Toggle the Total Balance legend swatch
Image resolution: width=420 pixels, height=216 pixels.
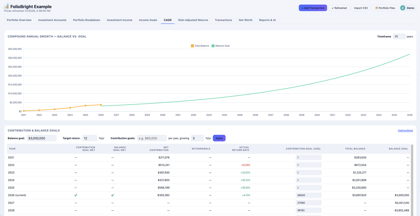[x=192, y=46]
